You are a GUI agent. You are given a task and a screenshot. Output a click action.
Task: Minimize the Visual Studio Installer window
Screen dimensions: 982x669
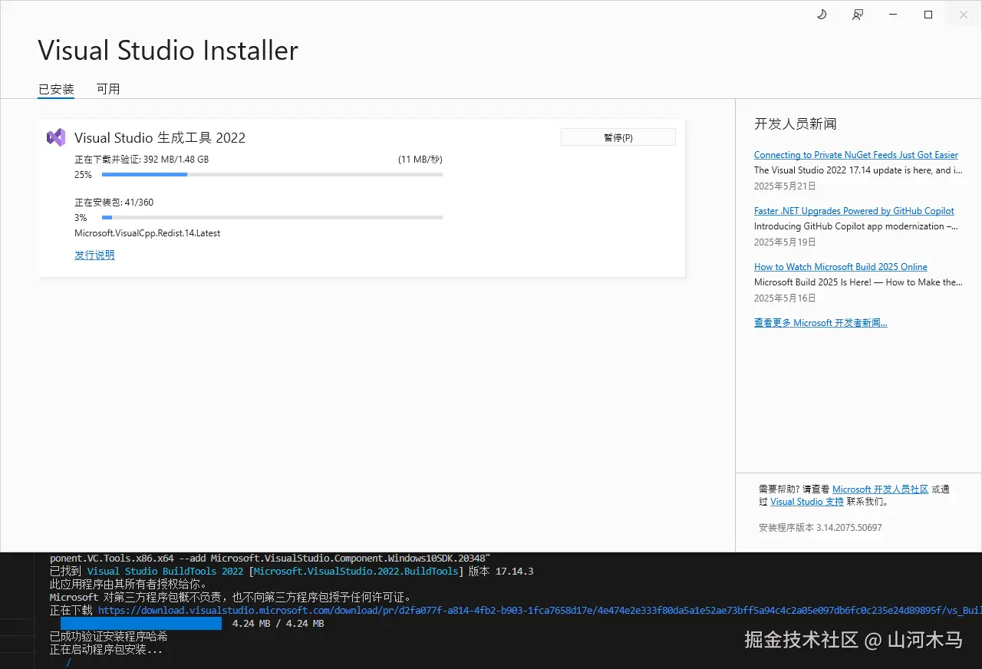point(893,15)
